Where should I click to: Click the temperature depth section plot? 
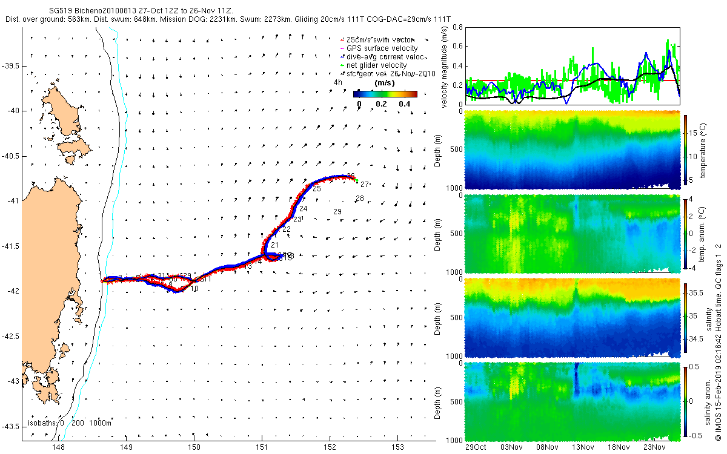573,149
